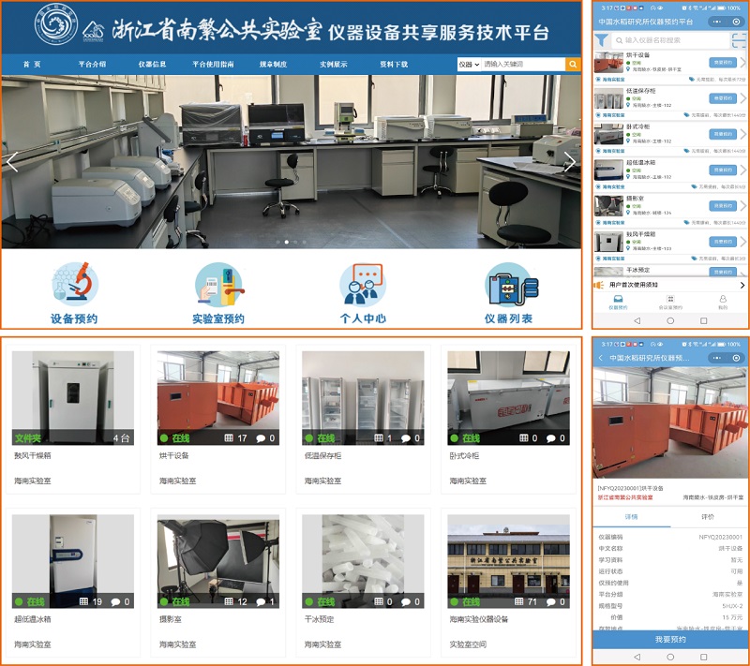Select the 仪器预约 bottom tab on phone
This screenshot has width=750, height=666.
coord(618,303)
